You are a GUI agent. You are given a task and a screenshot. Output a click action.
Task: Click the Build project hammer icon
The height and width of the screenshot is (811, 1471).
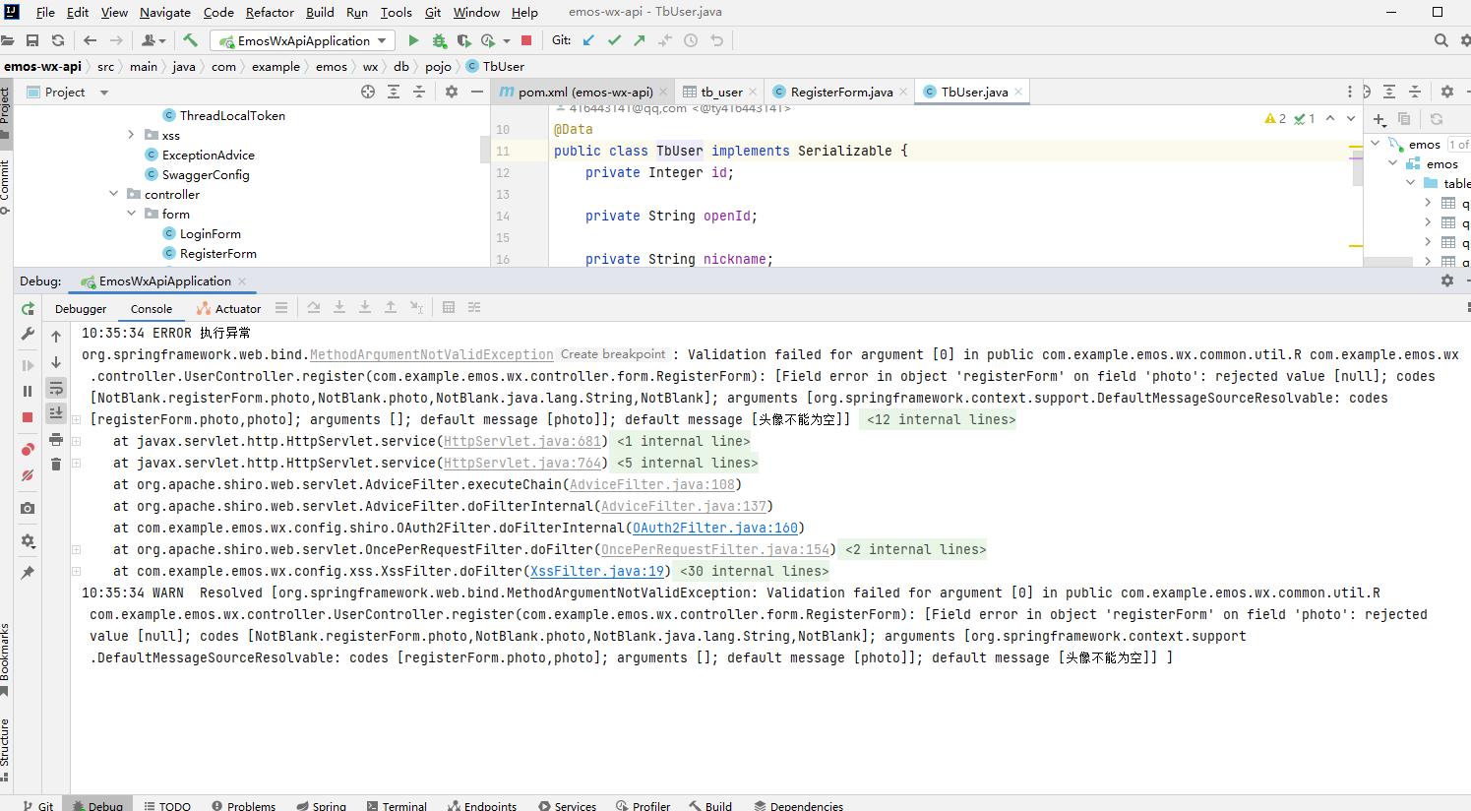coord(190,40)
